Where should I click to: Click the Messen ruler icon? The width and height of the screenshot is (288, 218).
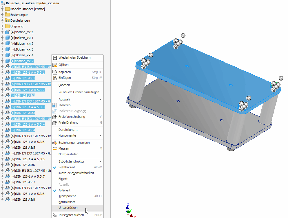pos(54,148)
